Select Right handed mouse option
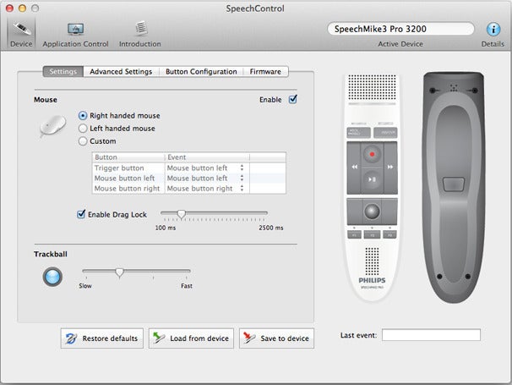The image size is (512, 385). (83, 115)
